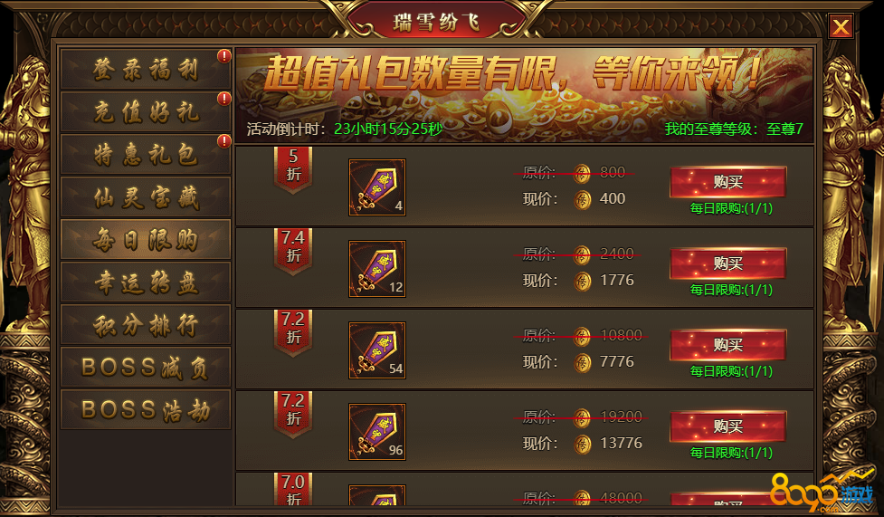Screen dimensions: 884x517
Task: Go to the 积分排行 tab
Action: pyautogui.click(x=146, y=325)
